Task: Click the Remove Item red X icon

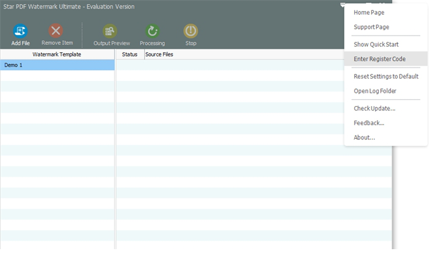Action: coord(56,31)
